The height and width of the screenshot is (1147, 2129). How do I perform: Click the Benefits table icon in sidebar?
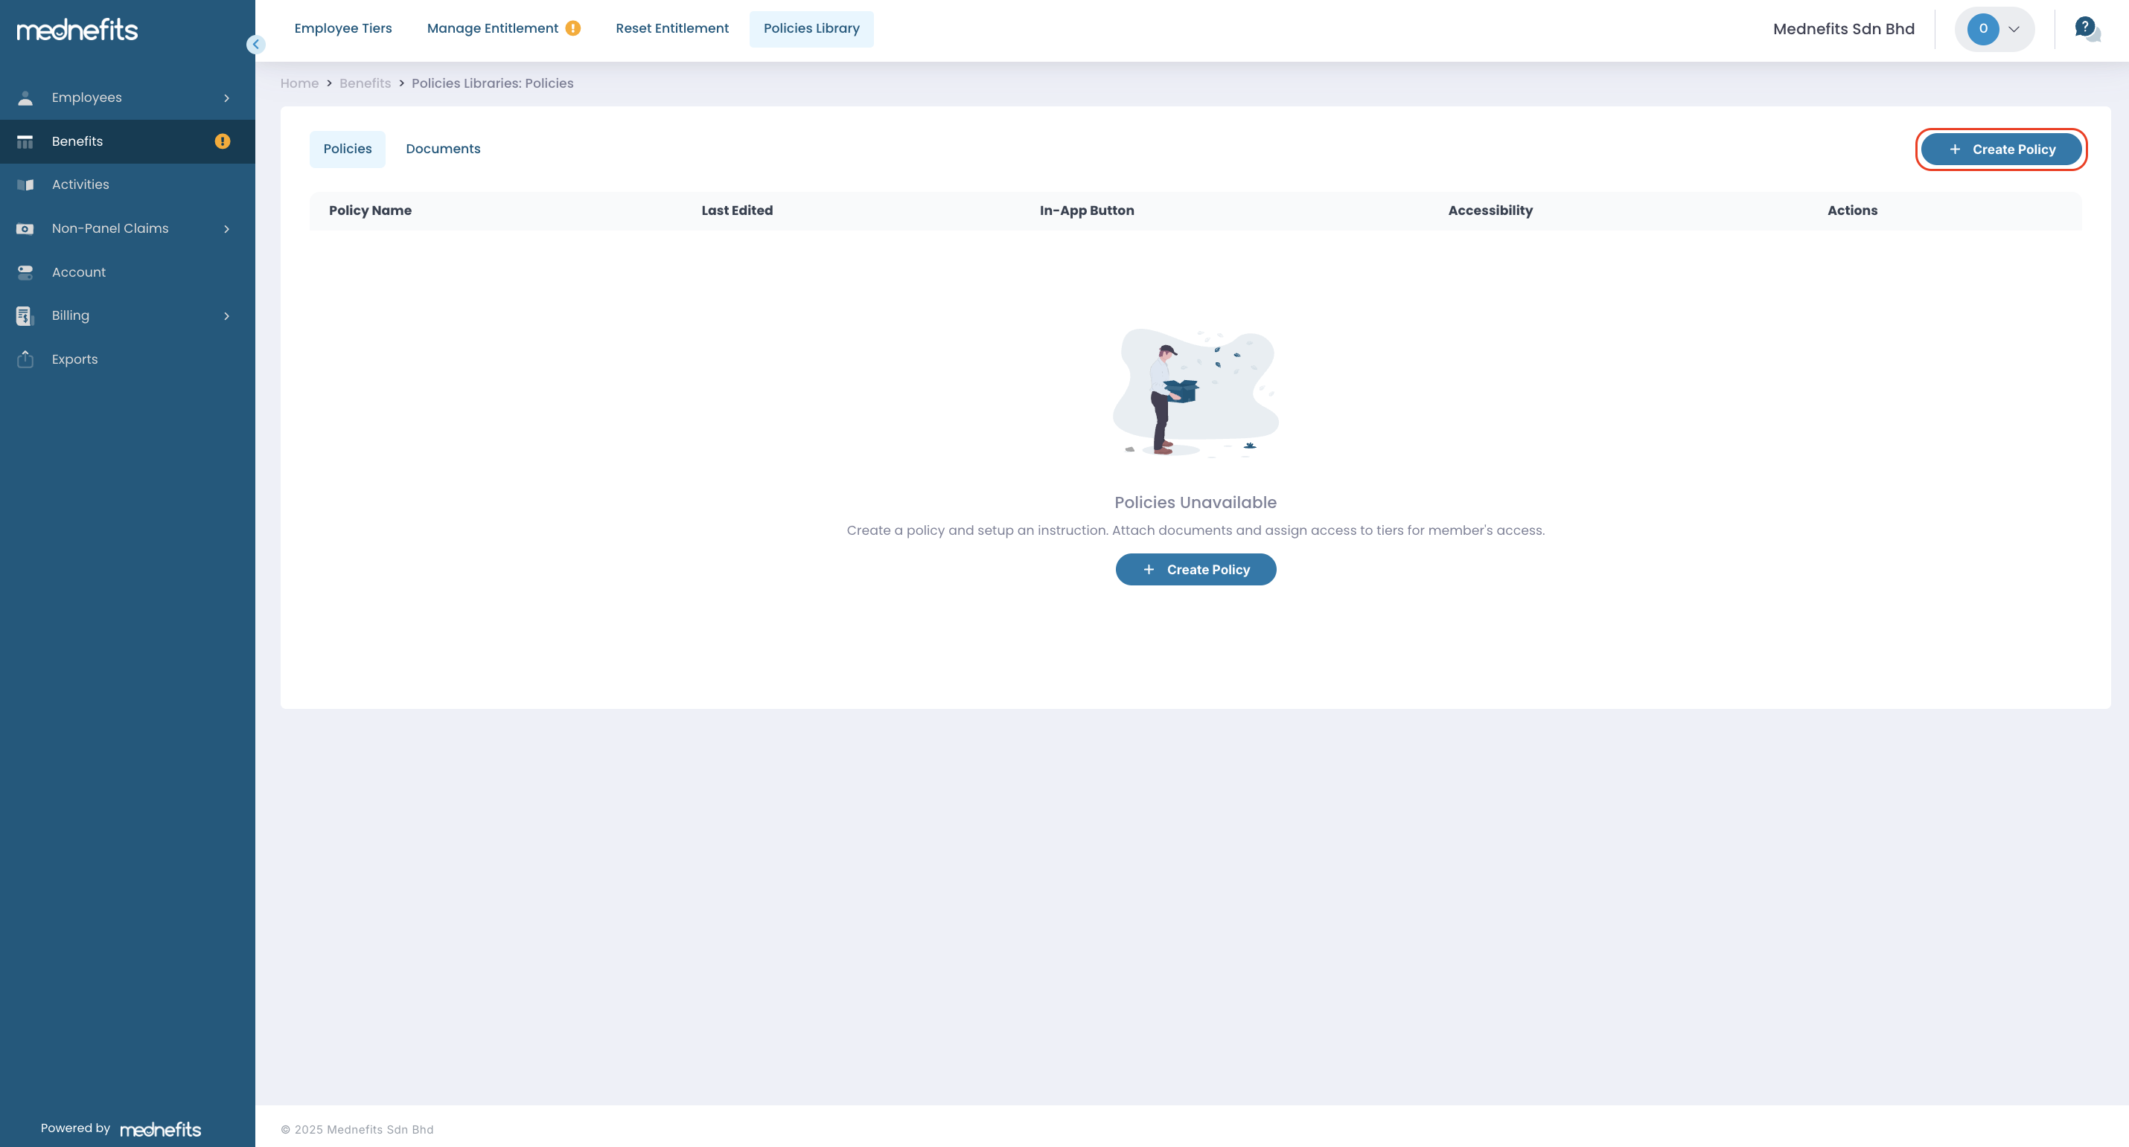(25, 141)
